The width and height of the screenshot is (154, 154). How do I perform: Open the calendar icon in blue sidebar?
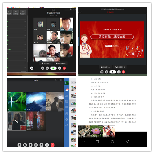[67, 101]
